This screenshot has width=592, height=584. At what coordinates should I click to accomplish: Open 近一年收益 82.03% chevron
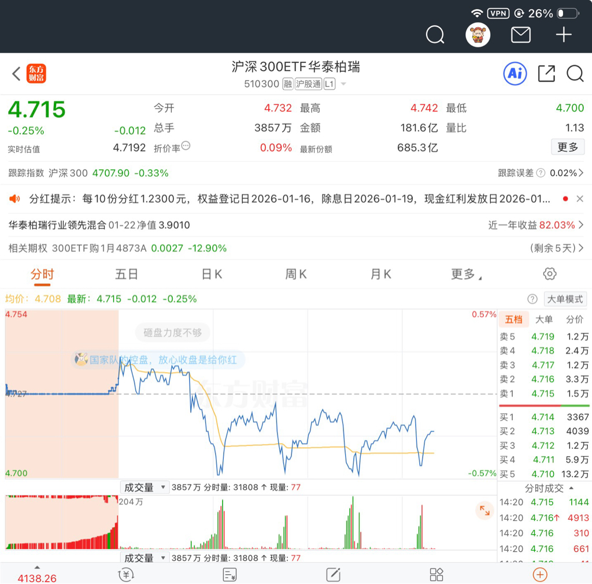coord(581,225)
